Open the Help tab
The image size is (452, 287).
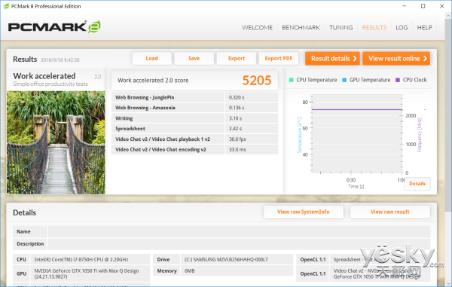(x=424, y=27)
